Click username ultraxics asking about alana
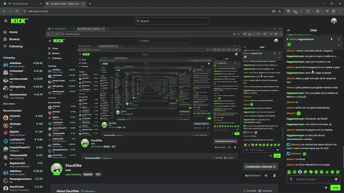The width and height of the screenshot is (344, 193). (x=296, y=144)
